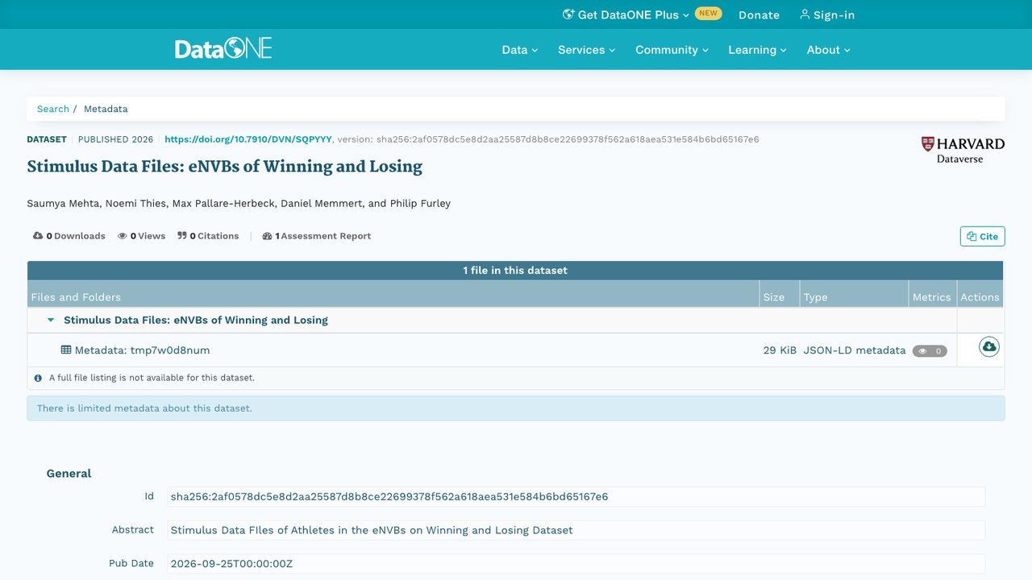This screenshot has height=580, width=1032.
Task: Expand the Learning menu
Action: click(x=758, y=50)
